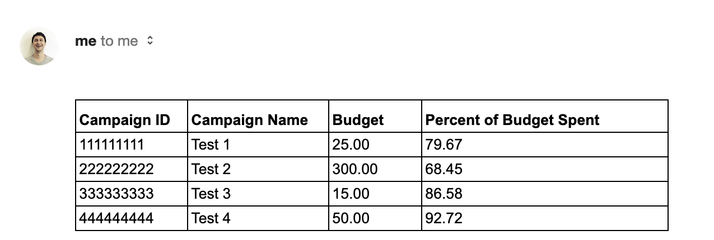The height and width of the screenshot is (240, 714).
Task: Select the Campaign Name column header
Action: [x=249, y=120]
